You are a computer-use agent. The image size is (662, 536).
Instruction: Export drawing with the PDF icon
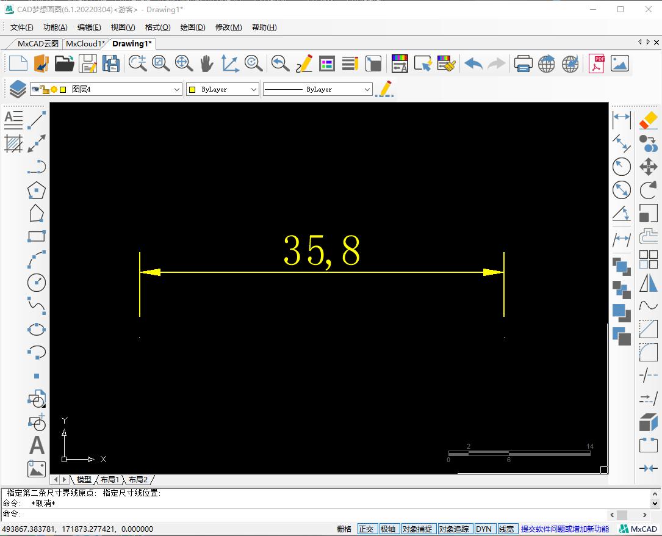point(596,63)
